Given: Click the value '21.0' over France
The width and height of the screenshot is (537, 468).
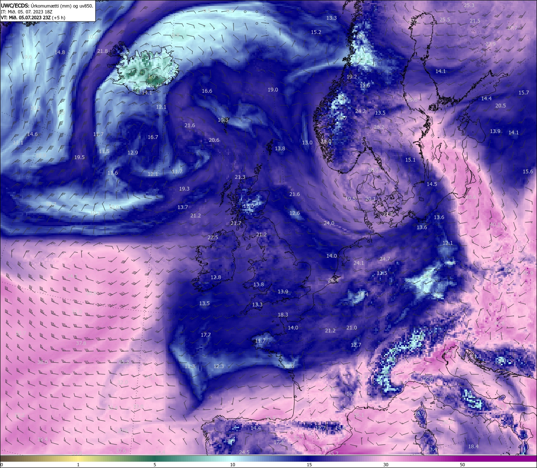Looking at the screenshot, I should (352, 328).
